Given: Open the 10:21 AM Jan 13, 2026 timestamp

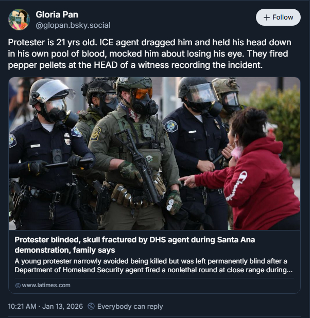Looking at the screenshot, I should pos(45,306).
